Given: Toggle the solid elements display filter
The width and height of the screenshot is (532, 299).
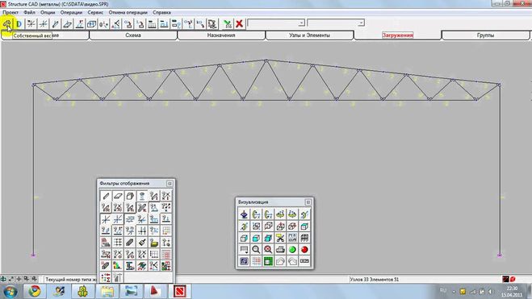Looking at the screenshot, I should [130, 196].
